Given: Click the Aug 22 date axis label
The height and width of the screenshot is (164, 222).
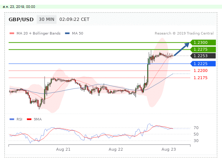Looking at the screenshot, I should click(x=115, y=149).
